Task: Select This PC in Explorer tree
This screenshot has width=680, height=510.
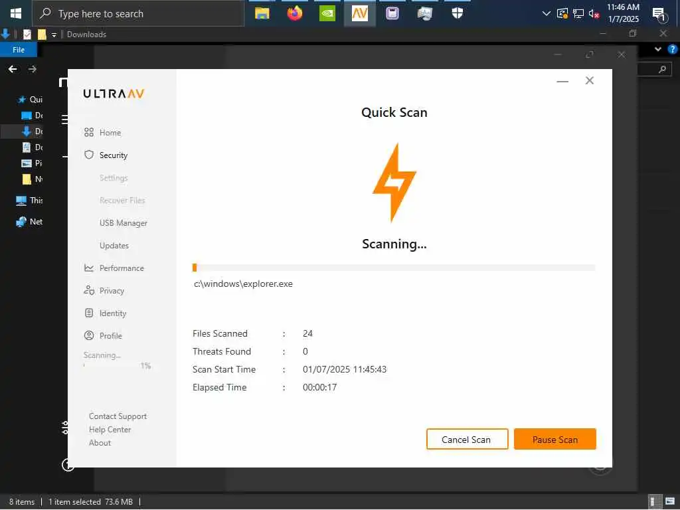Action: pyautogui.click(x=29, y=201)
